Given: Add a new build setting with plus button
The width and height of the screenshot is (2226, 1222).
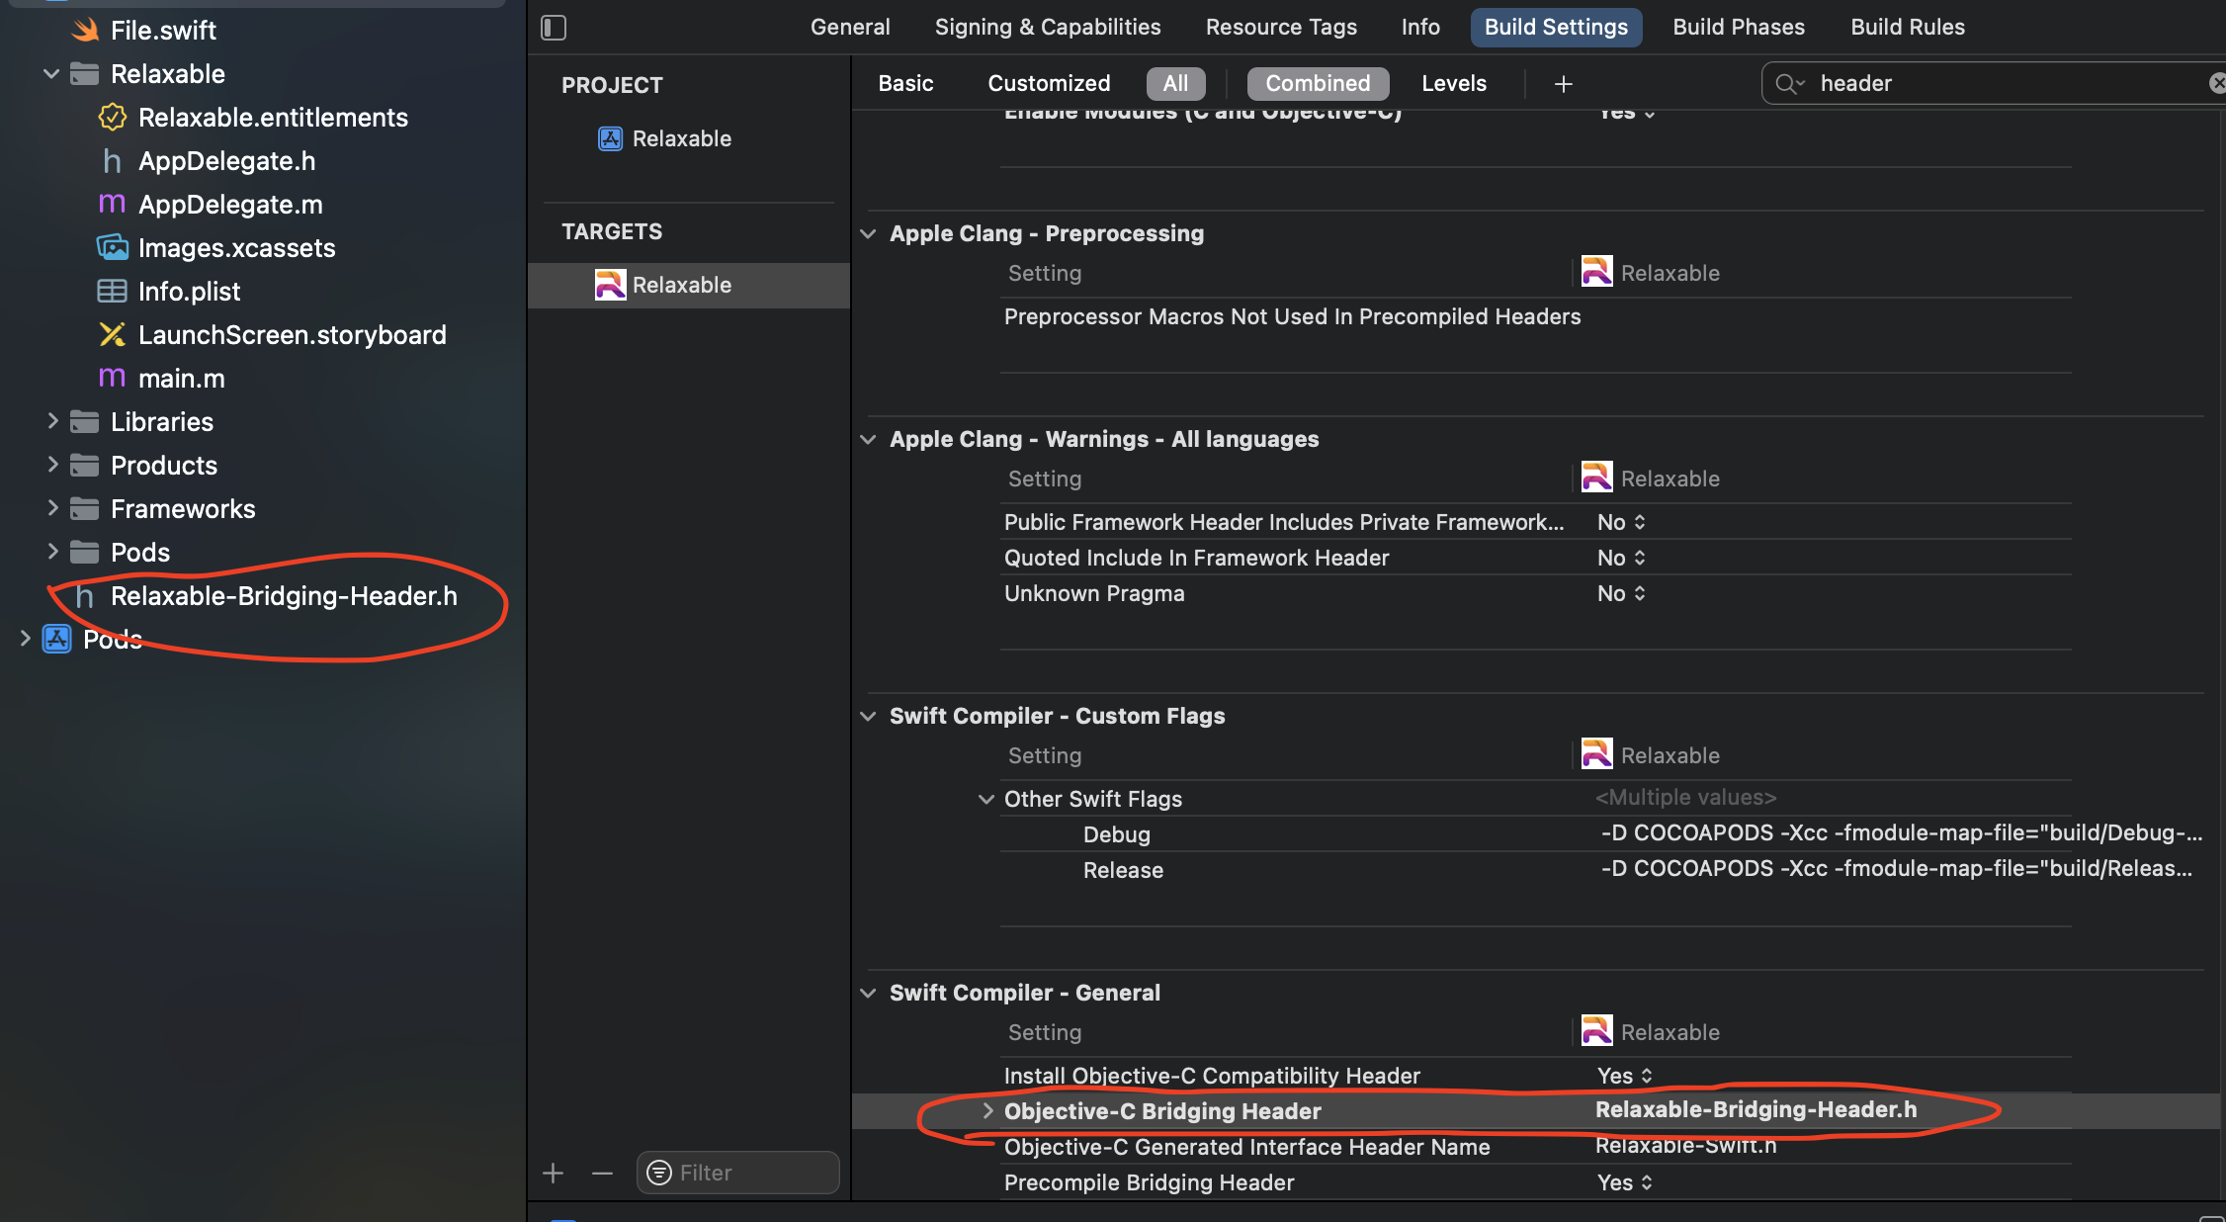Looking at the screenshot, I should (1563, 83).
